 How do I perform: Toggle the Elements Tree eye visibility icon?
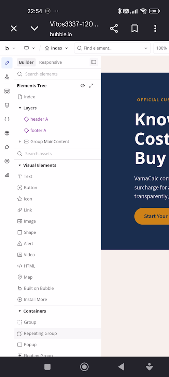tap(83, 86)
